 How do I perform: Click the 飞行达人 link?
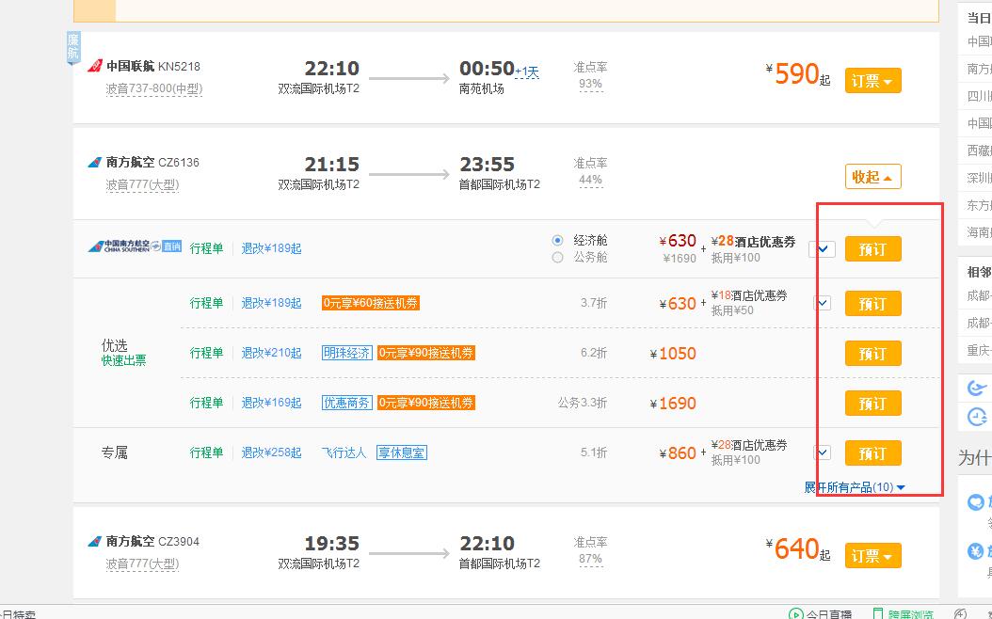[344, 452]
